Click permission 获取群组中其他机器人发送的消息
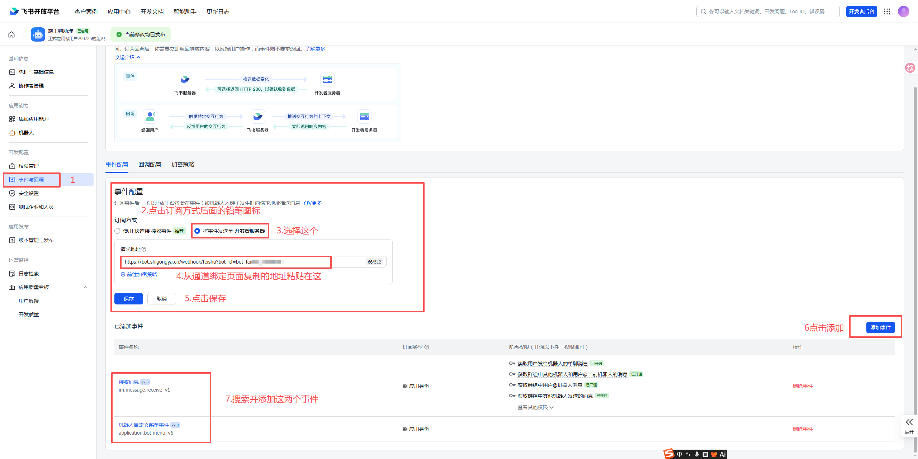The image size is (918, 459). coord(555,396)
